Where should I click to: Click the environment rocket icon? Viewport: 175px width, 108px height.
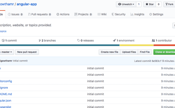click(114, 40)
